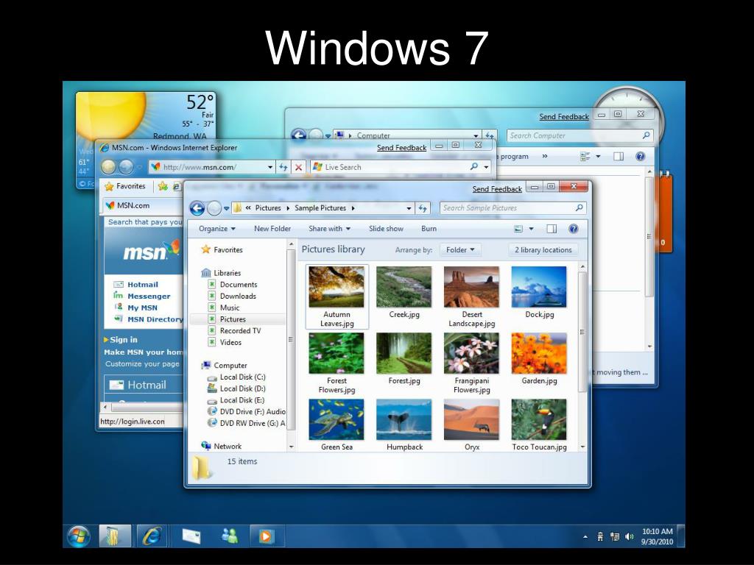Select Computer in navigation pane

230,365
